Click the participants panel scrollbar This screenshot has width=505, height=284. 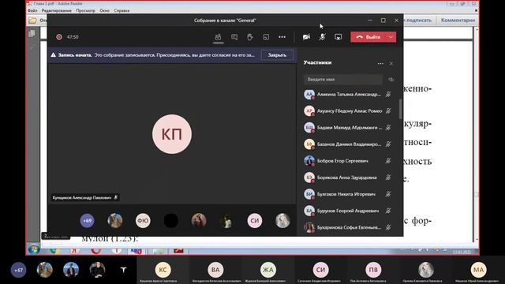pos(400,109)
